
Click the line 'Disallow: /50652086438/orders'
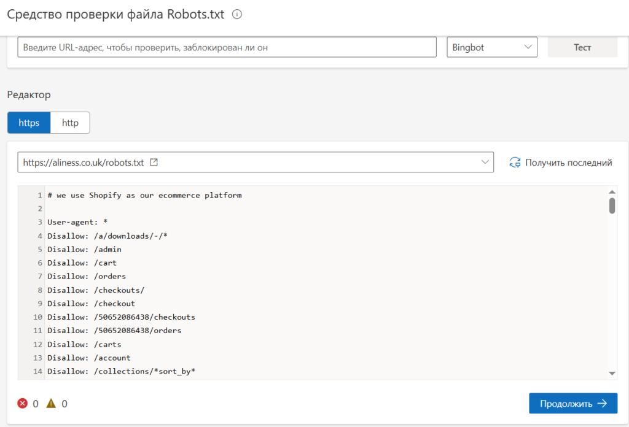(114, 331)
